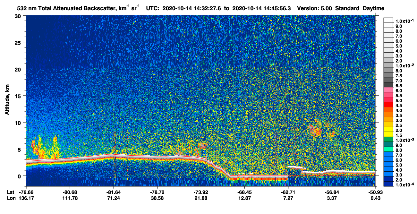The image size is (417, 214).
Task: Click longitude value '7.27'
Action: click(x=288, y=198)
